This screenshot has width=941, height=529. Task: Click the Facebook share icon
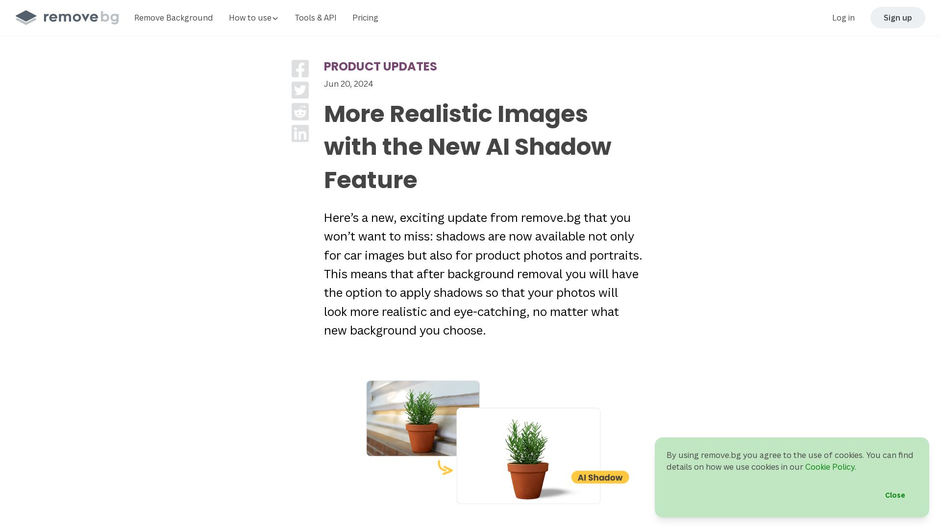point(300,69)
